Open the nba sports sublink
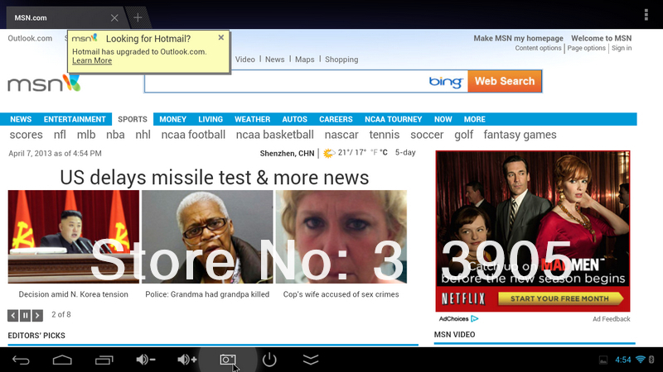The width and height of the screenshot is (663, 372). (115, 135)
